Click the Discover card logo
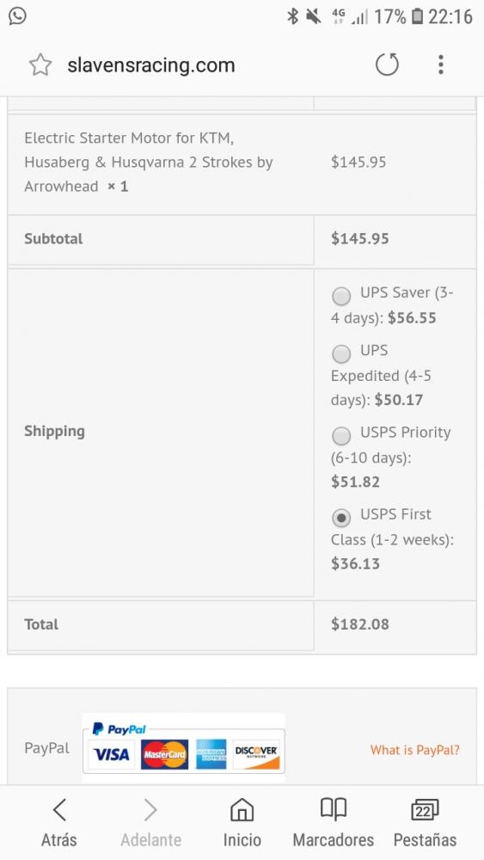484x860 pixels. pyautogui.click(x=256, y=755)
